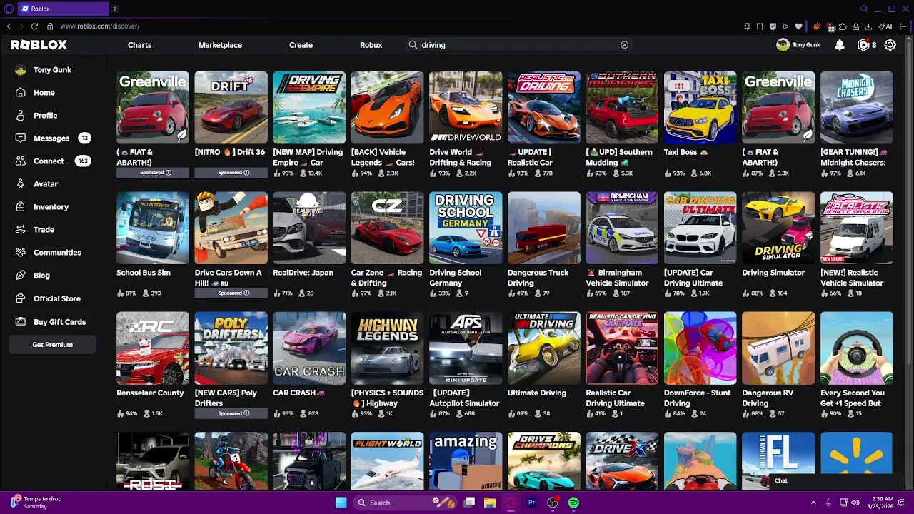Open Communities in the sidebar
This screenshot has width=914, height=514.
(x=57, y=253)
